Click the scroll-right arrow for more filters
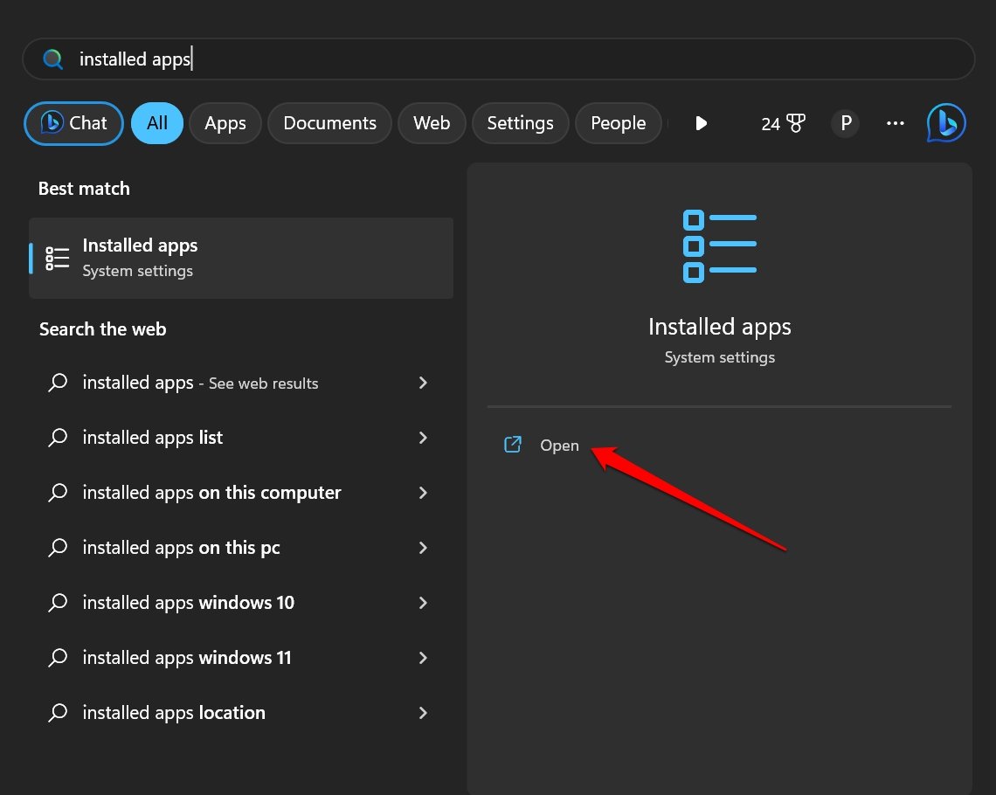The height and width of the screenshot is (795, 996). point(701,123)
